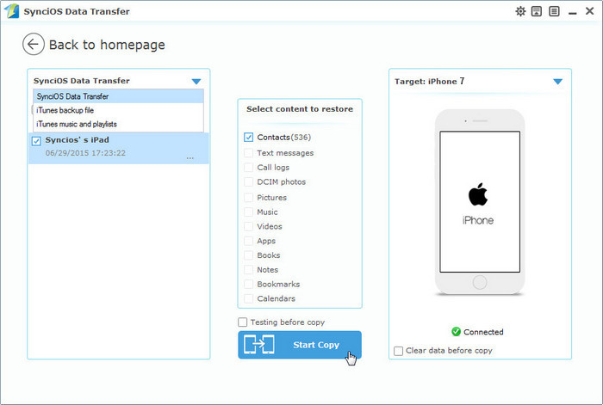Check the Notes checkbox
The width and height of the screenshot is (603, 405).
click(248, 269)
